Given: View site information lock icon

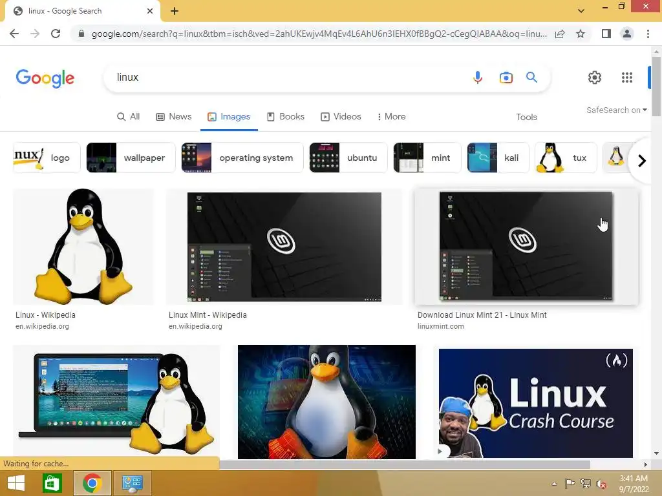Looking at the screenshot, I should (x=81, y=34).
